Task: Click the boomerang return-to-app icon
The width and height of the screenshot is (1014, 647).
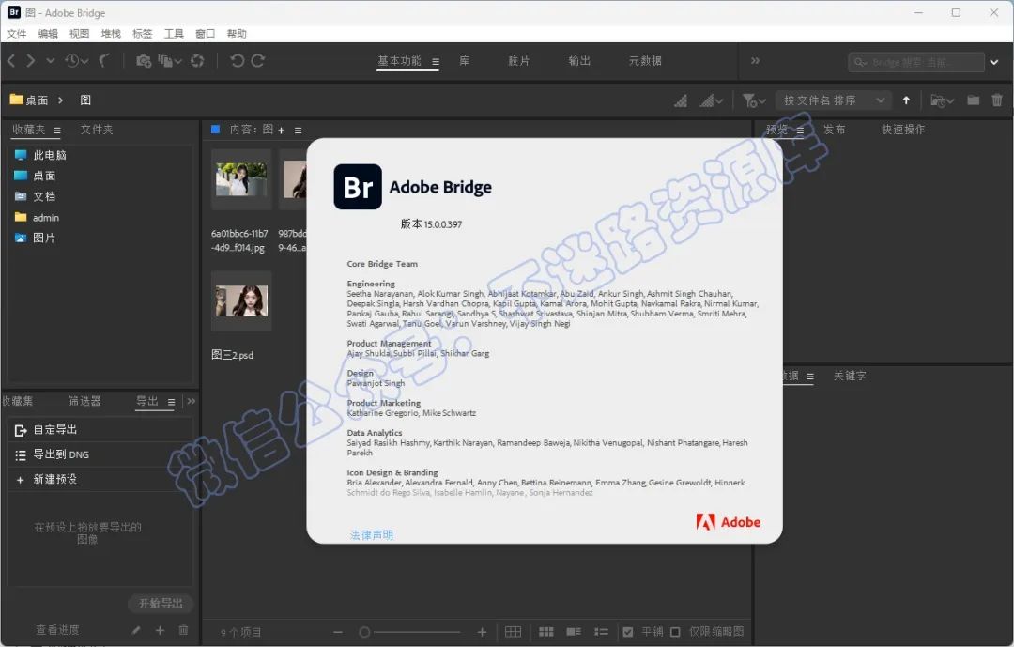Action: click(104, 61)
